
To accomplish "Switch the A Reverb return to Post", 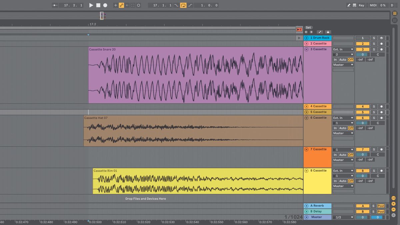I will [x=381, y=206].
